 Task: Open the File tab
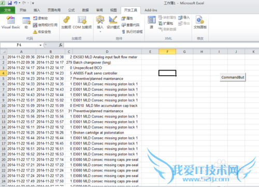coord(7,10)
